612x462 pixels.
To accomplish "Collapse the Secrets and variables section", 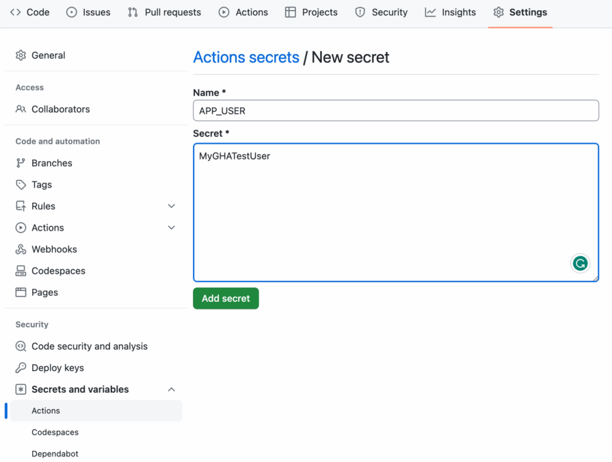I will 171,389.
